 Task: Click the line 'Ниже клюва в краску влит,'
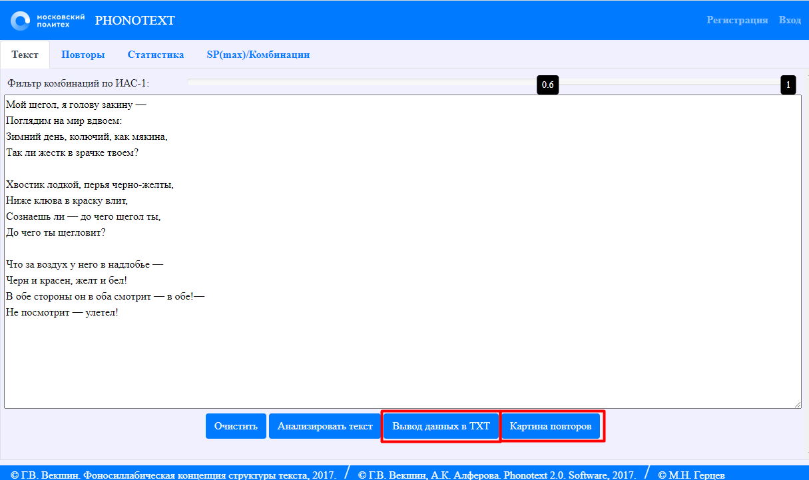[x=67, y=200]
